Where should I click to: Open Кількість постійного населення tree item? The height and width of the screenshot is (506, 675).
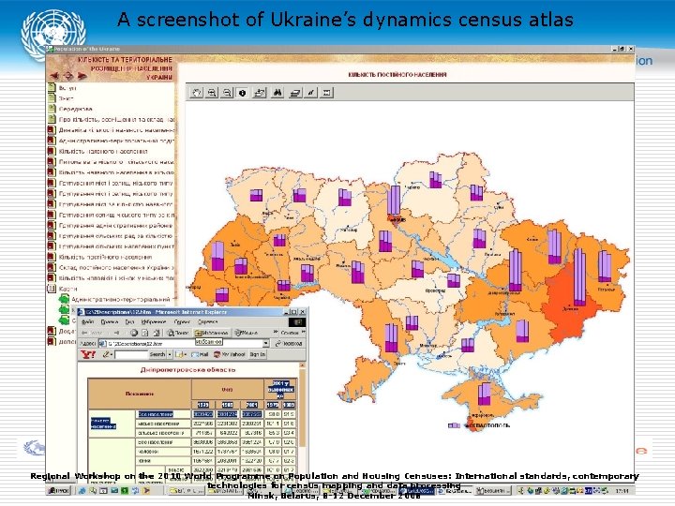(x=105, y=257)
